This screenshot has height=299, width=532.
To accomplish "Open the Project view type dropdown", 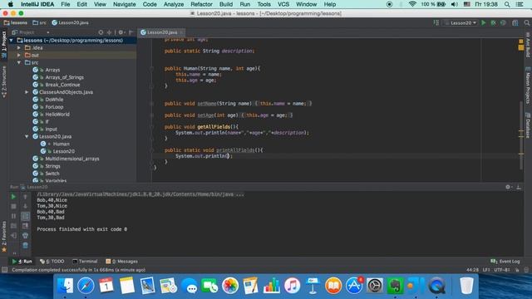I will click(x=31, y=32).
